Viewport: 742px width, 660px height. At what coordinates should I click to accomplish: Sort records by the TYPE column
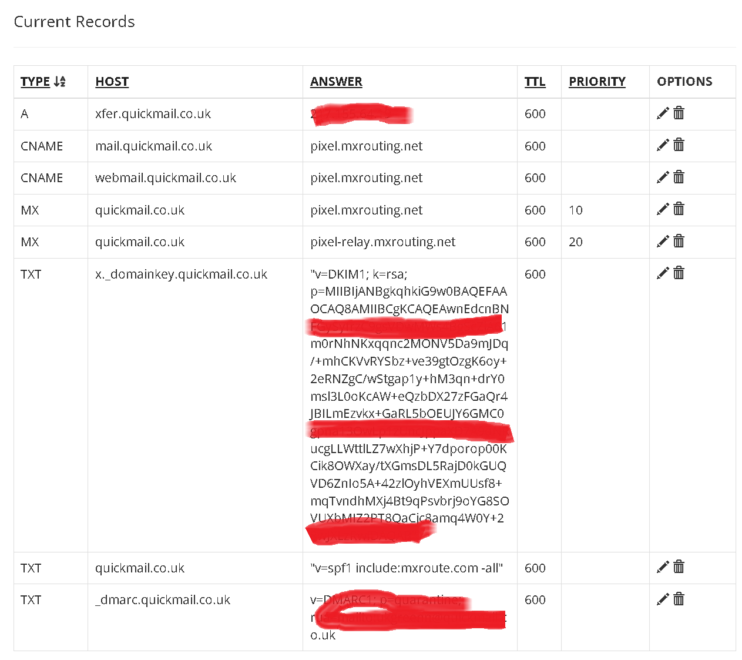tap(35, 82)
